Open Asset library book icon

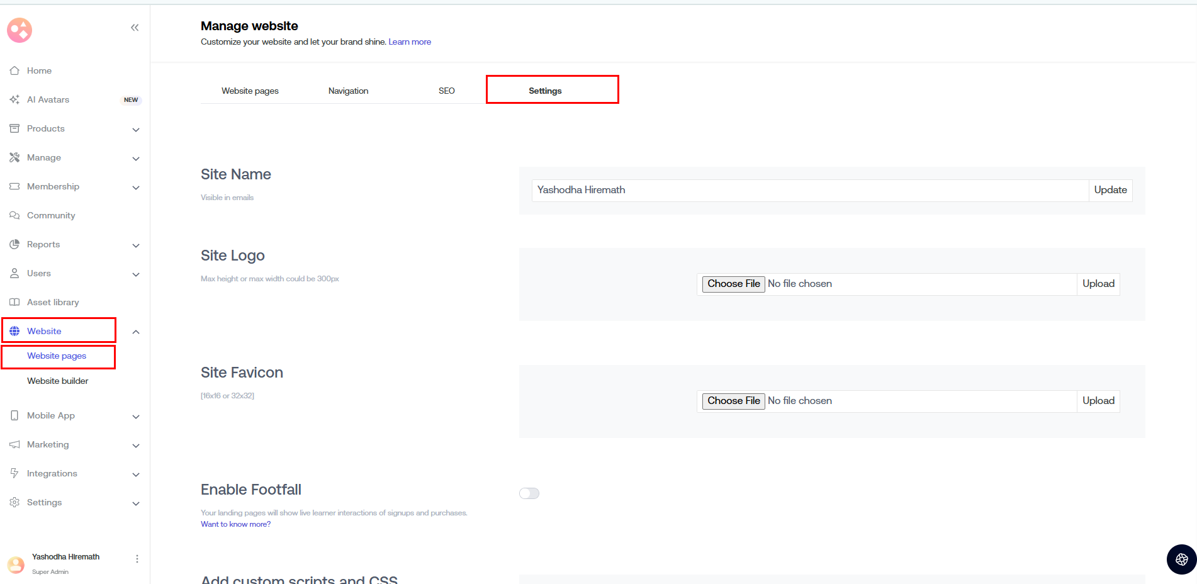[x=14, y=302]
